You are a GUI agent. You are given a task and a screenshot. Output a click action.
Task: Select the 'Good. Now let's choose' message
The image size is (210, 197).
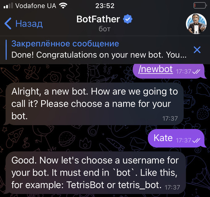click(x=95, y=173)
